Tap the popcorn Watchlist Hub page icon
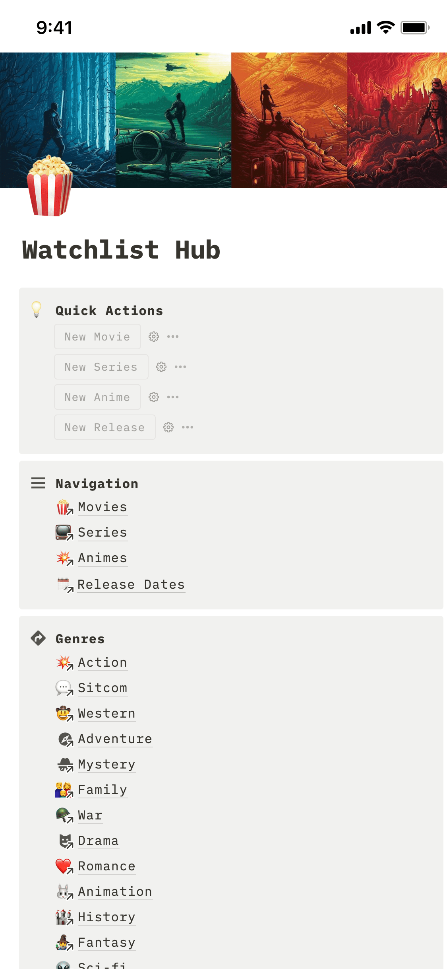The height and width of the screenshot is (969, 447). tap(49, 187)
